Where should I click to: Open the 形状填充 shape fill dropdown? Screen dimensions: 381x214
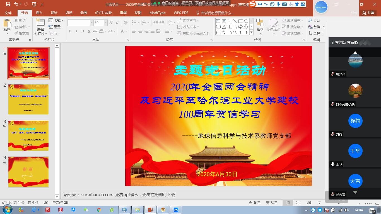292,21
